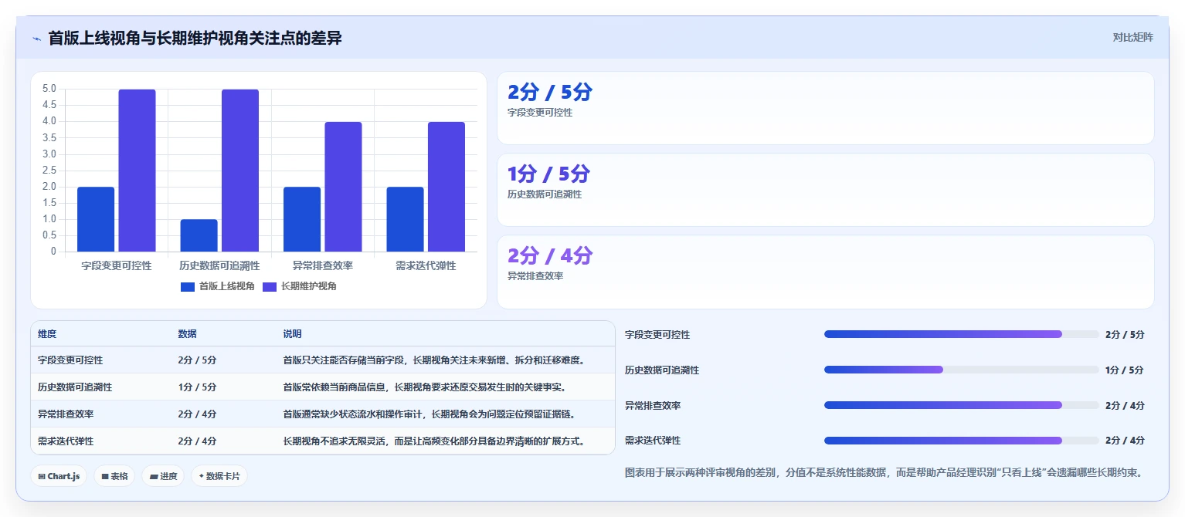Click the table's 2分 / 4分 value in the 需求迭代弹性 row

[x=197, y=441]
